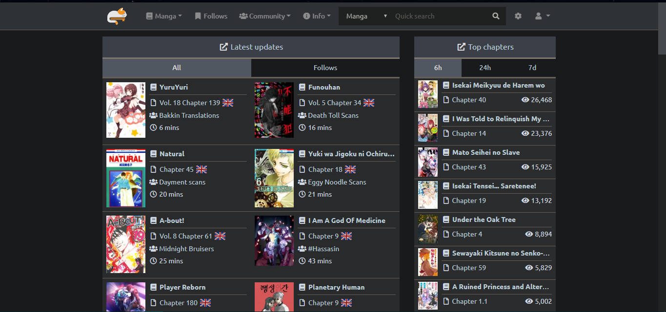Viewport: 666px width, 312px height.
Task: Switch to the 7d tab
Action: [x=532, y=68]
